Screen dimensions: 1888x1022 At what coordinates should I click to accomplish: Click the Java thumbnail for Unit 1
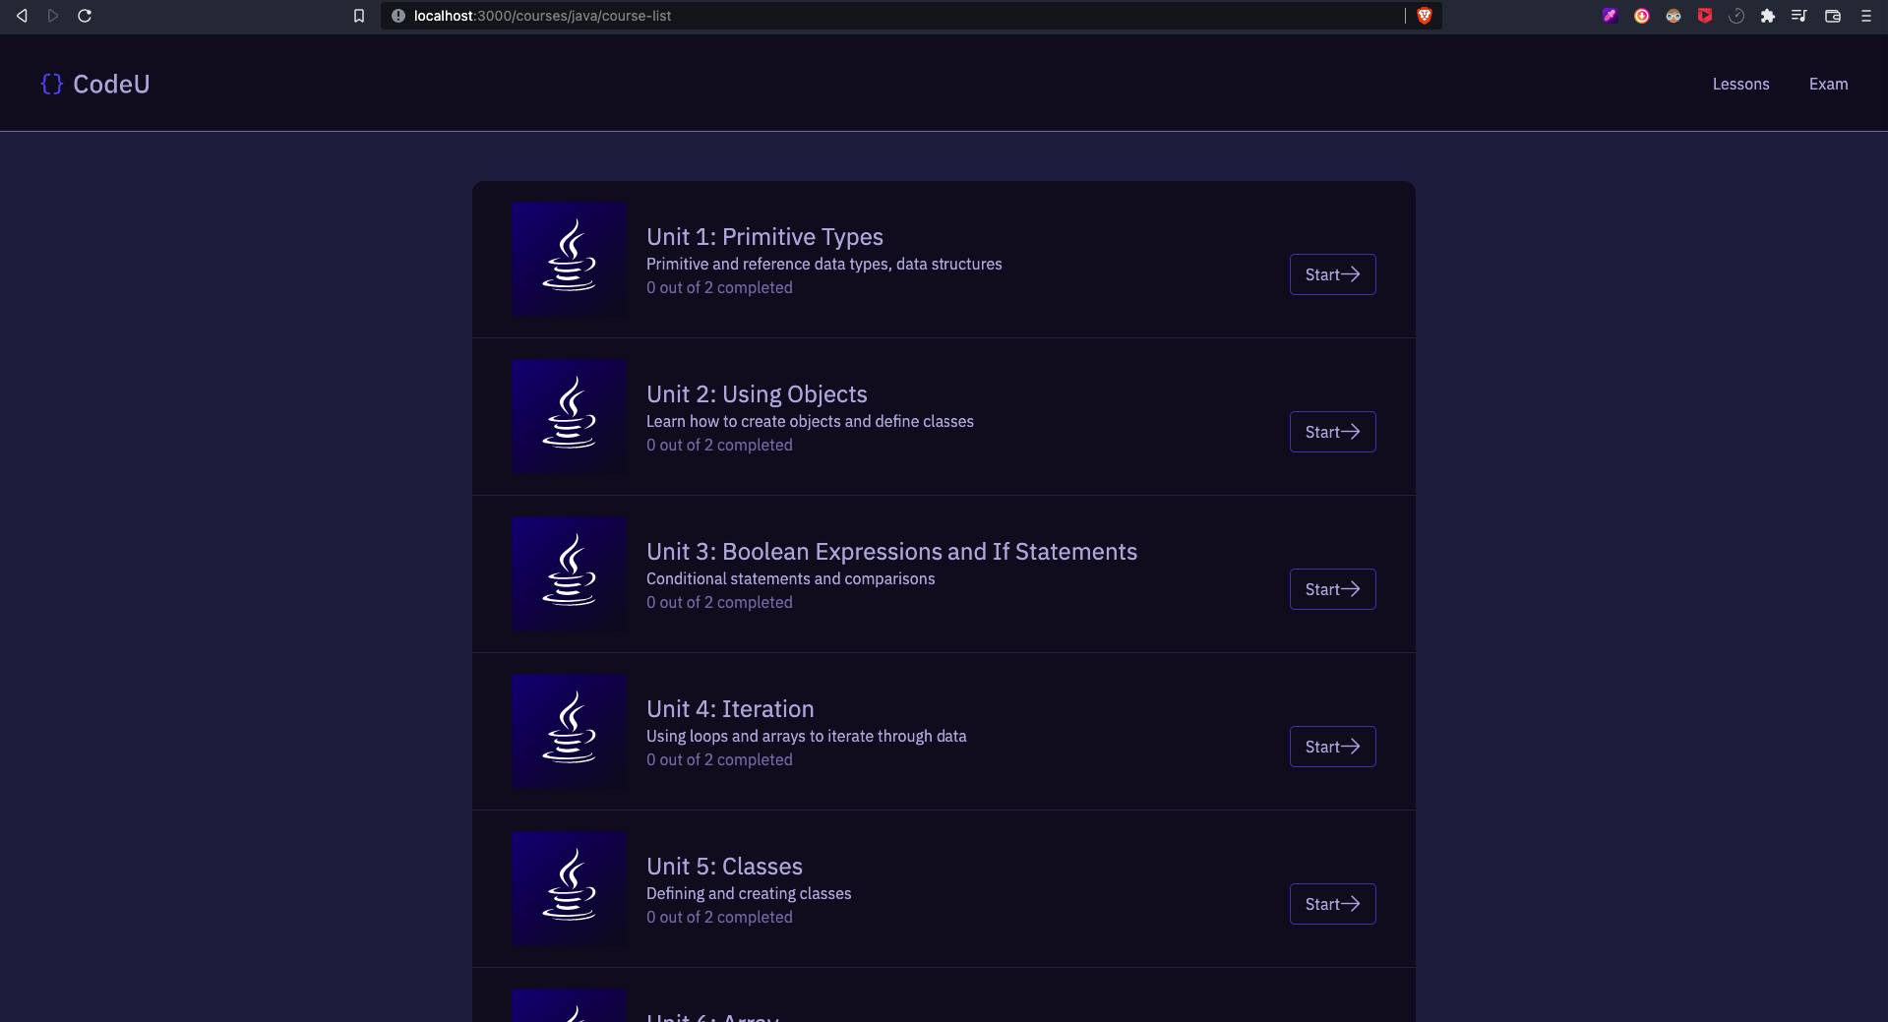pyautogui.click(x=569, y=260)
